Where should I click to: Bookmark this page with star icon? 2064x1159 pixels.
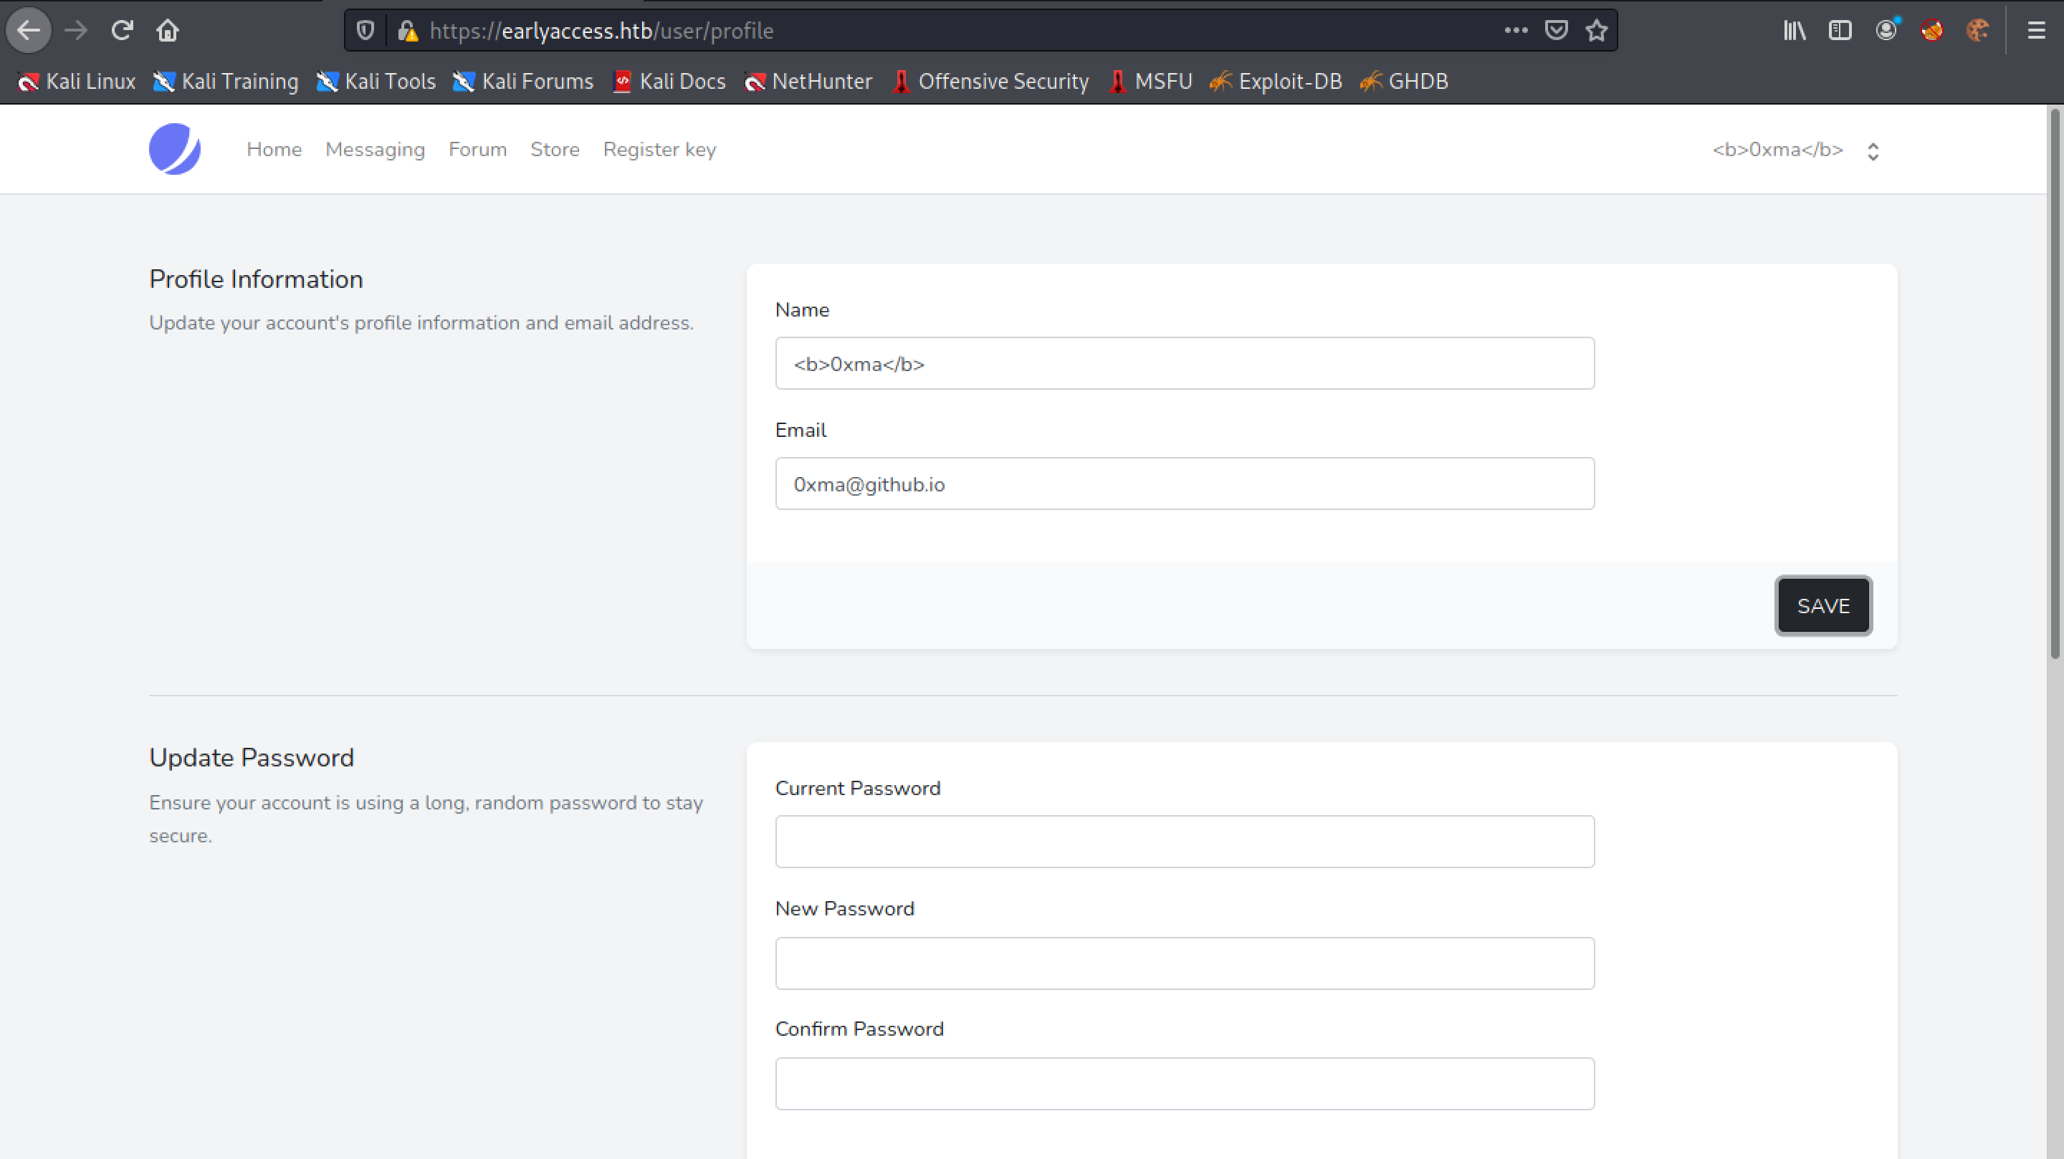pyautogui.click(x=1597, y=30)
